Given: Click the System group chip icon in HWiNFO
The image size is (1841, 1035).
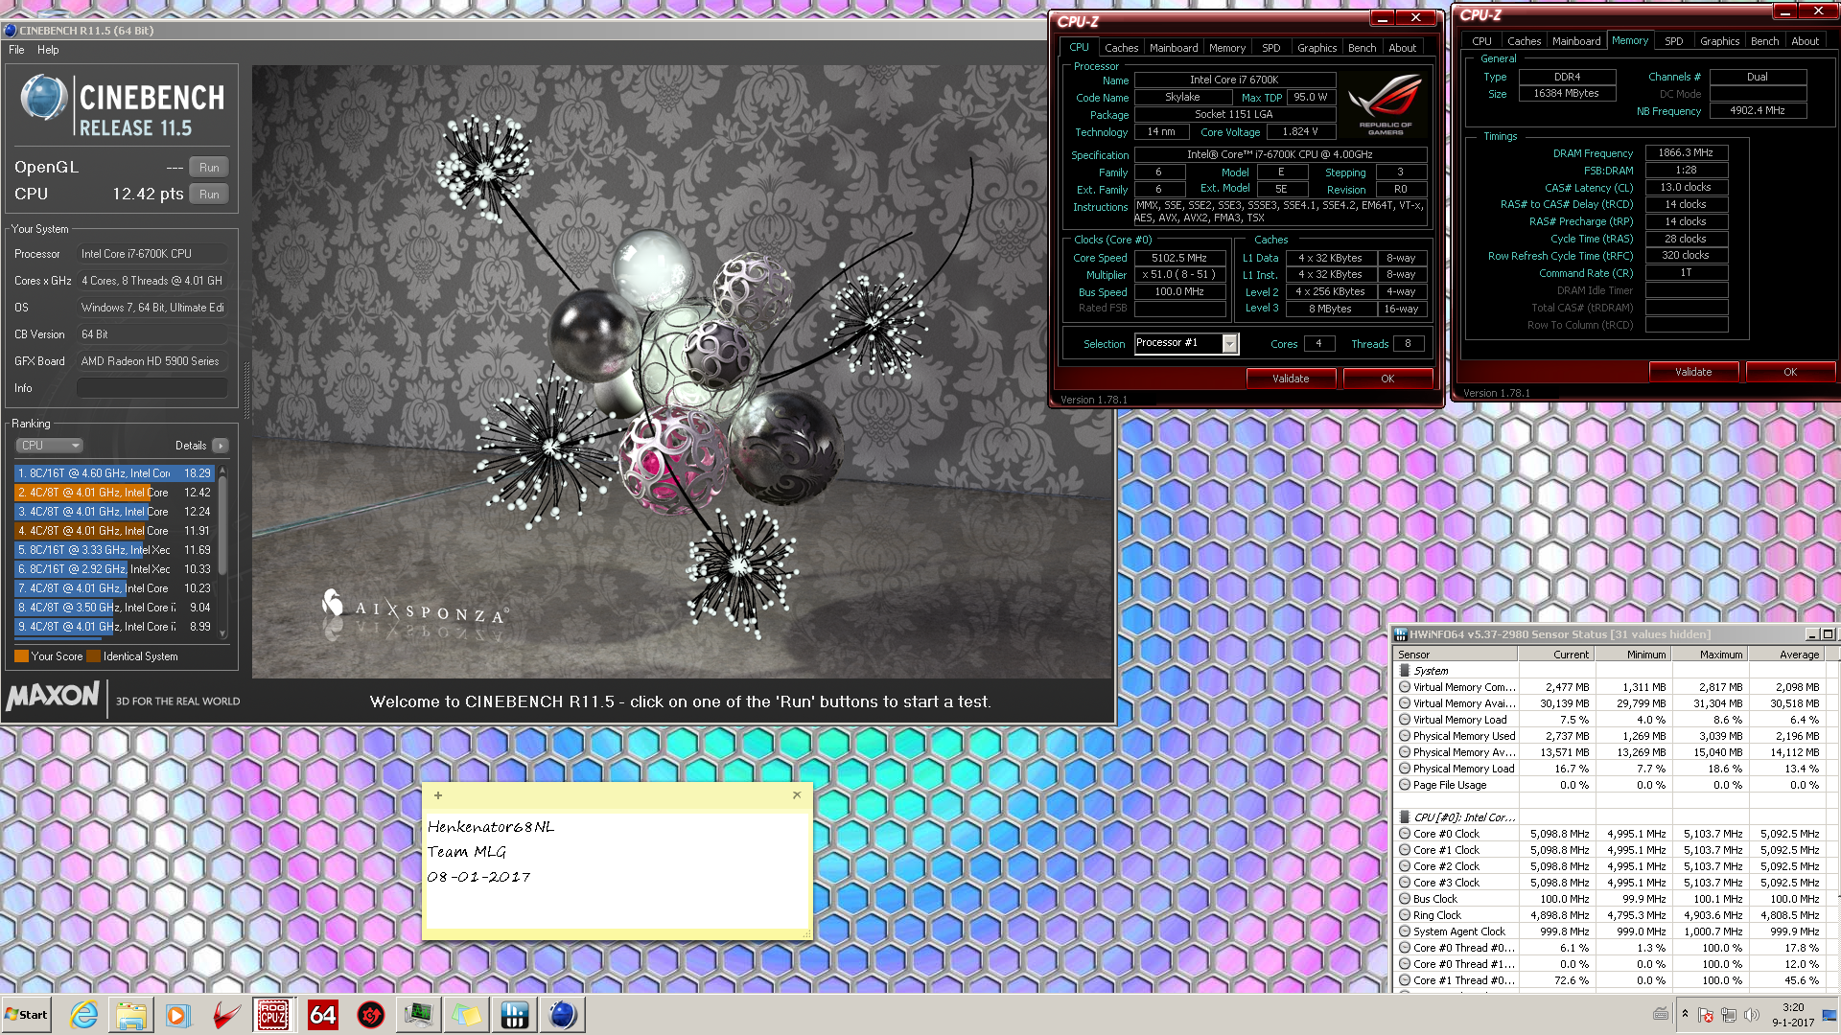Looking at the screenshot, I should [x=1405, y=671].
